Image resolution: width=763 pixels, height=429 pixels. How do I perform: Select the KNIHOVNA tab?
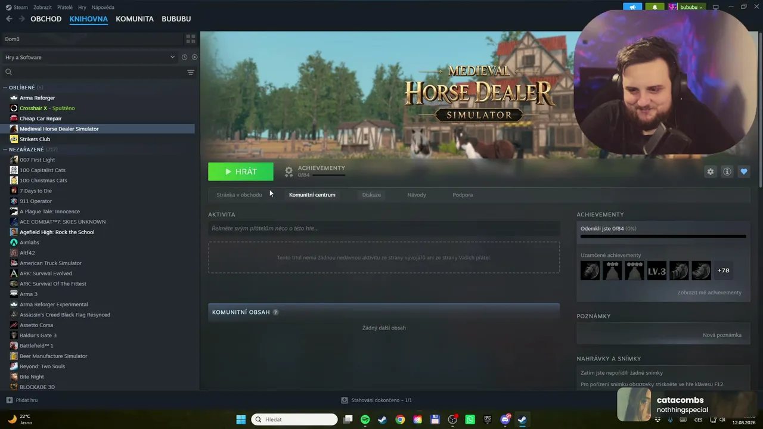pos(89,19)
